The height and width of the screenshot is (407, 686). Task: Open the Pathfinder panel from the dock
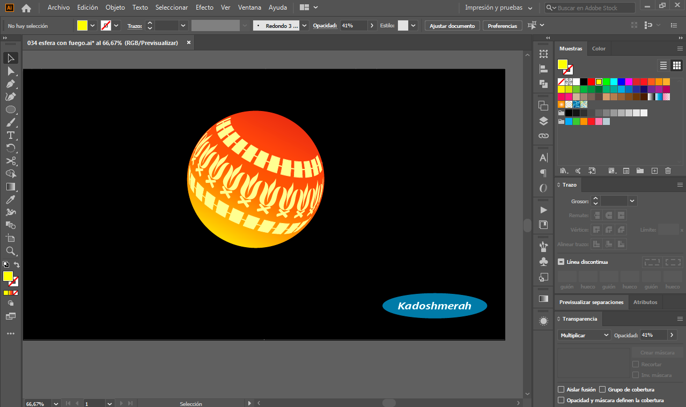(x=543, y=84)
